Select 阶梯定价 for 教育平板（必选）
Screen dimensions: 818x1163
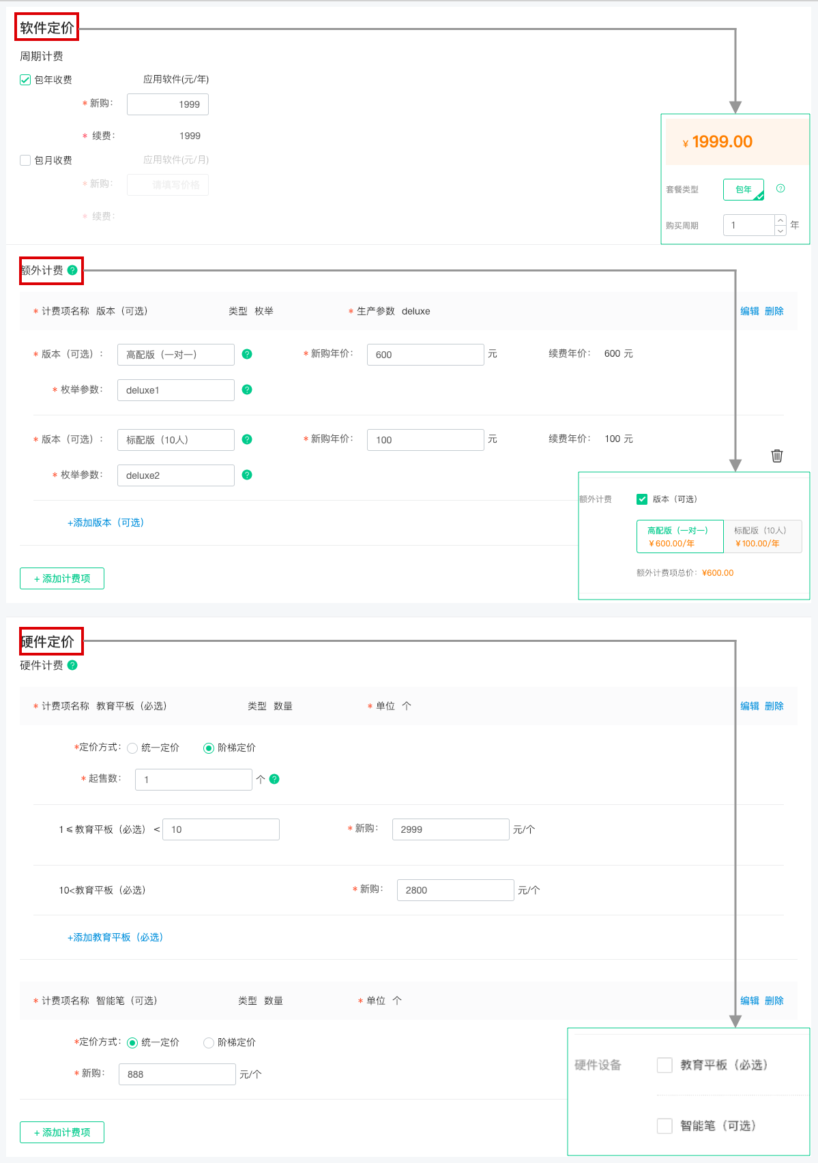point(209,748)
